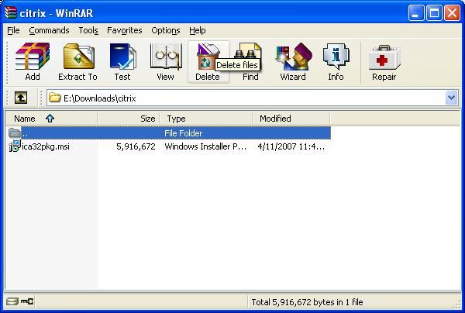
Task: Click the disk drive icon in status bar
Action: pyautogui.click(x=12, y=301)
